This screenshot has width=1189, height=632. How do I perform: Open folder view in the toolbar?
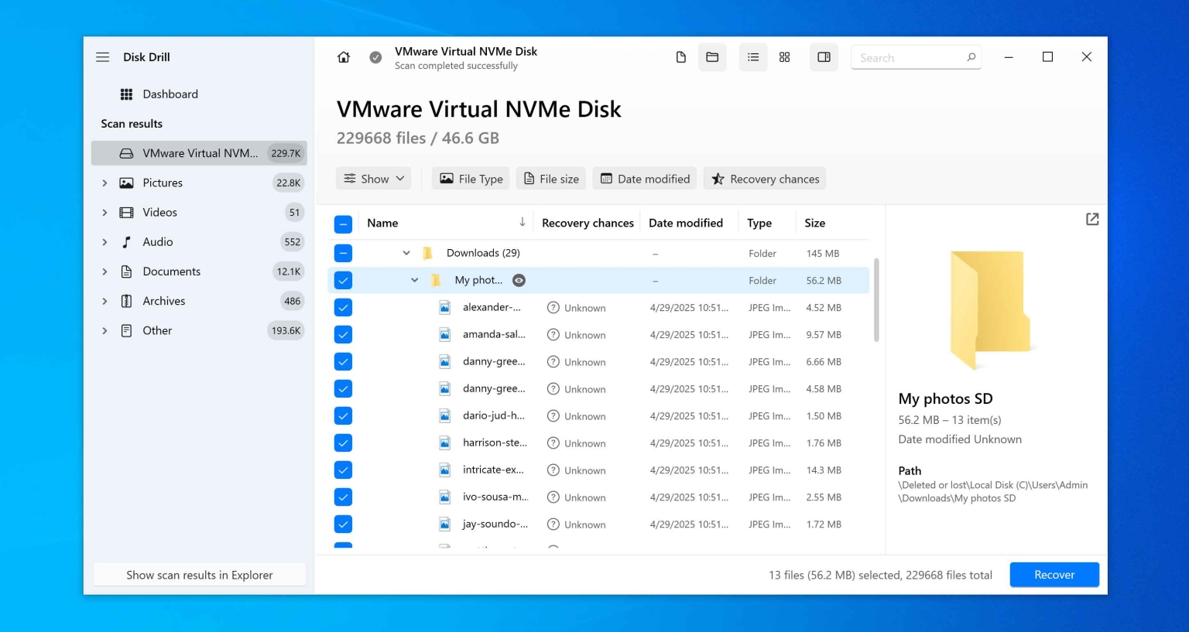[x=712, y=56]
